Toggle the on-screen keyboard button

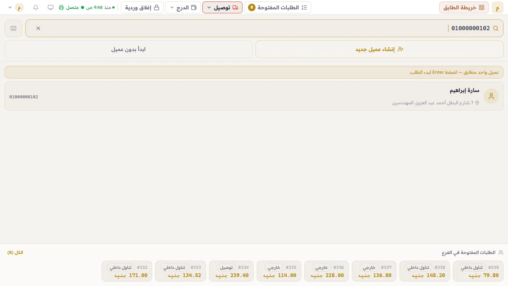pos(13,28)
